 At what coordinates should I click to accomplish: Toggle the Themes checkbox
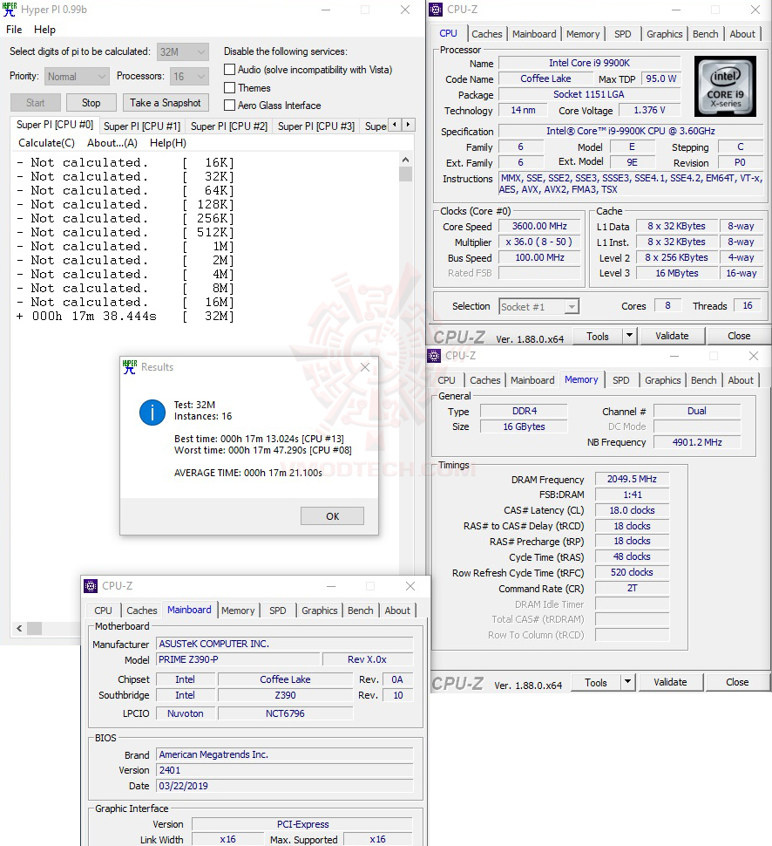230,87
